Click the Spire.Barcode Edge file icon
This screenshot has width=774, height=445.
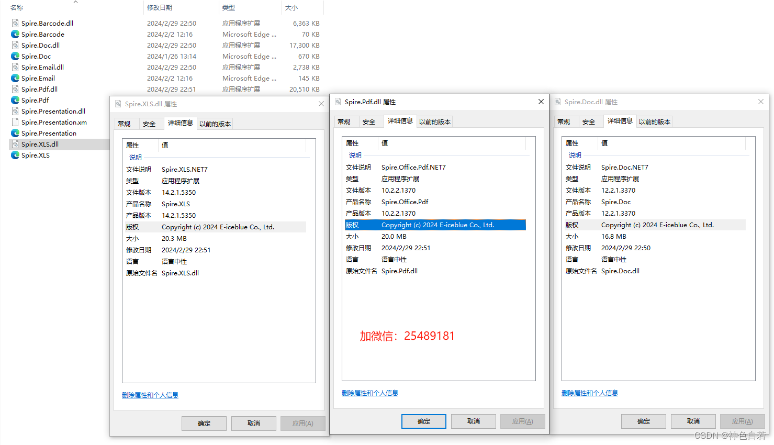(x=15, y=34)
